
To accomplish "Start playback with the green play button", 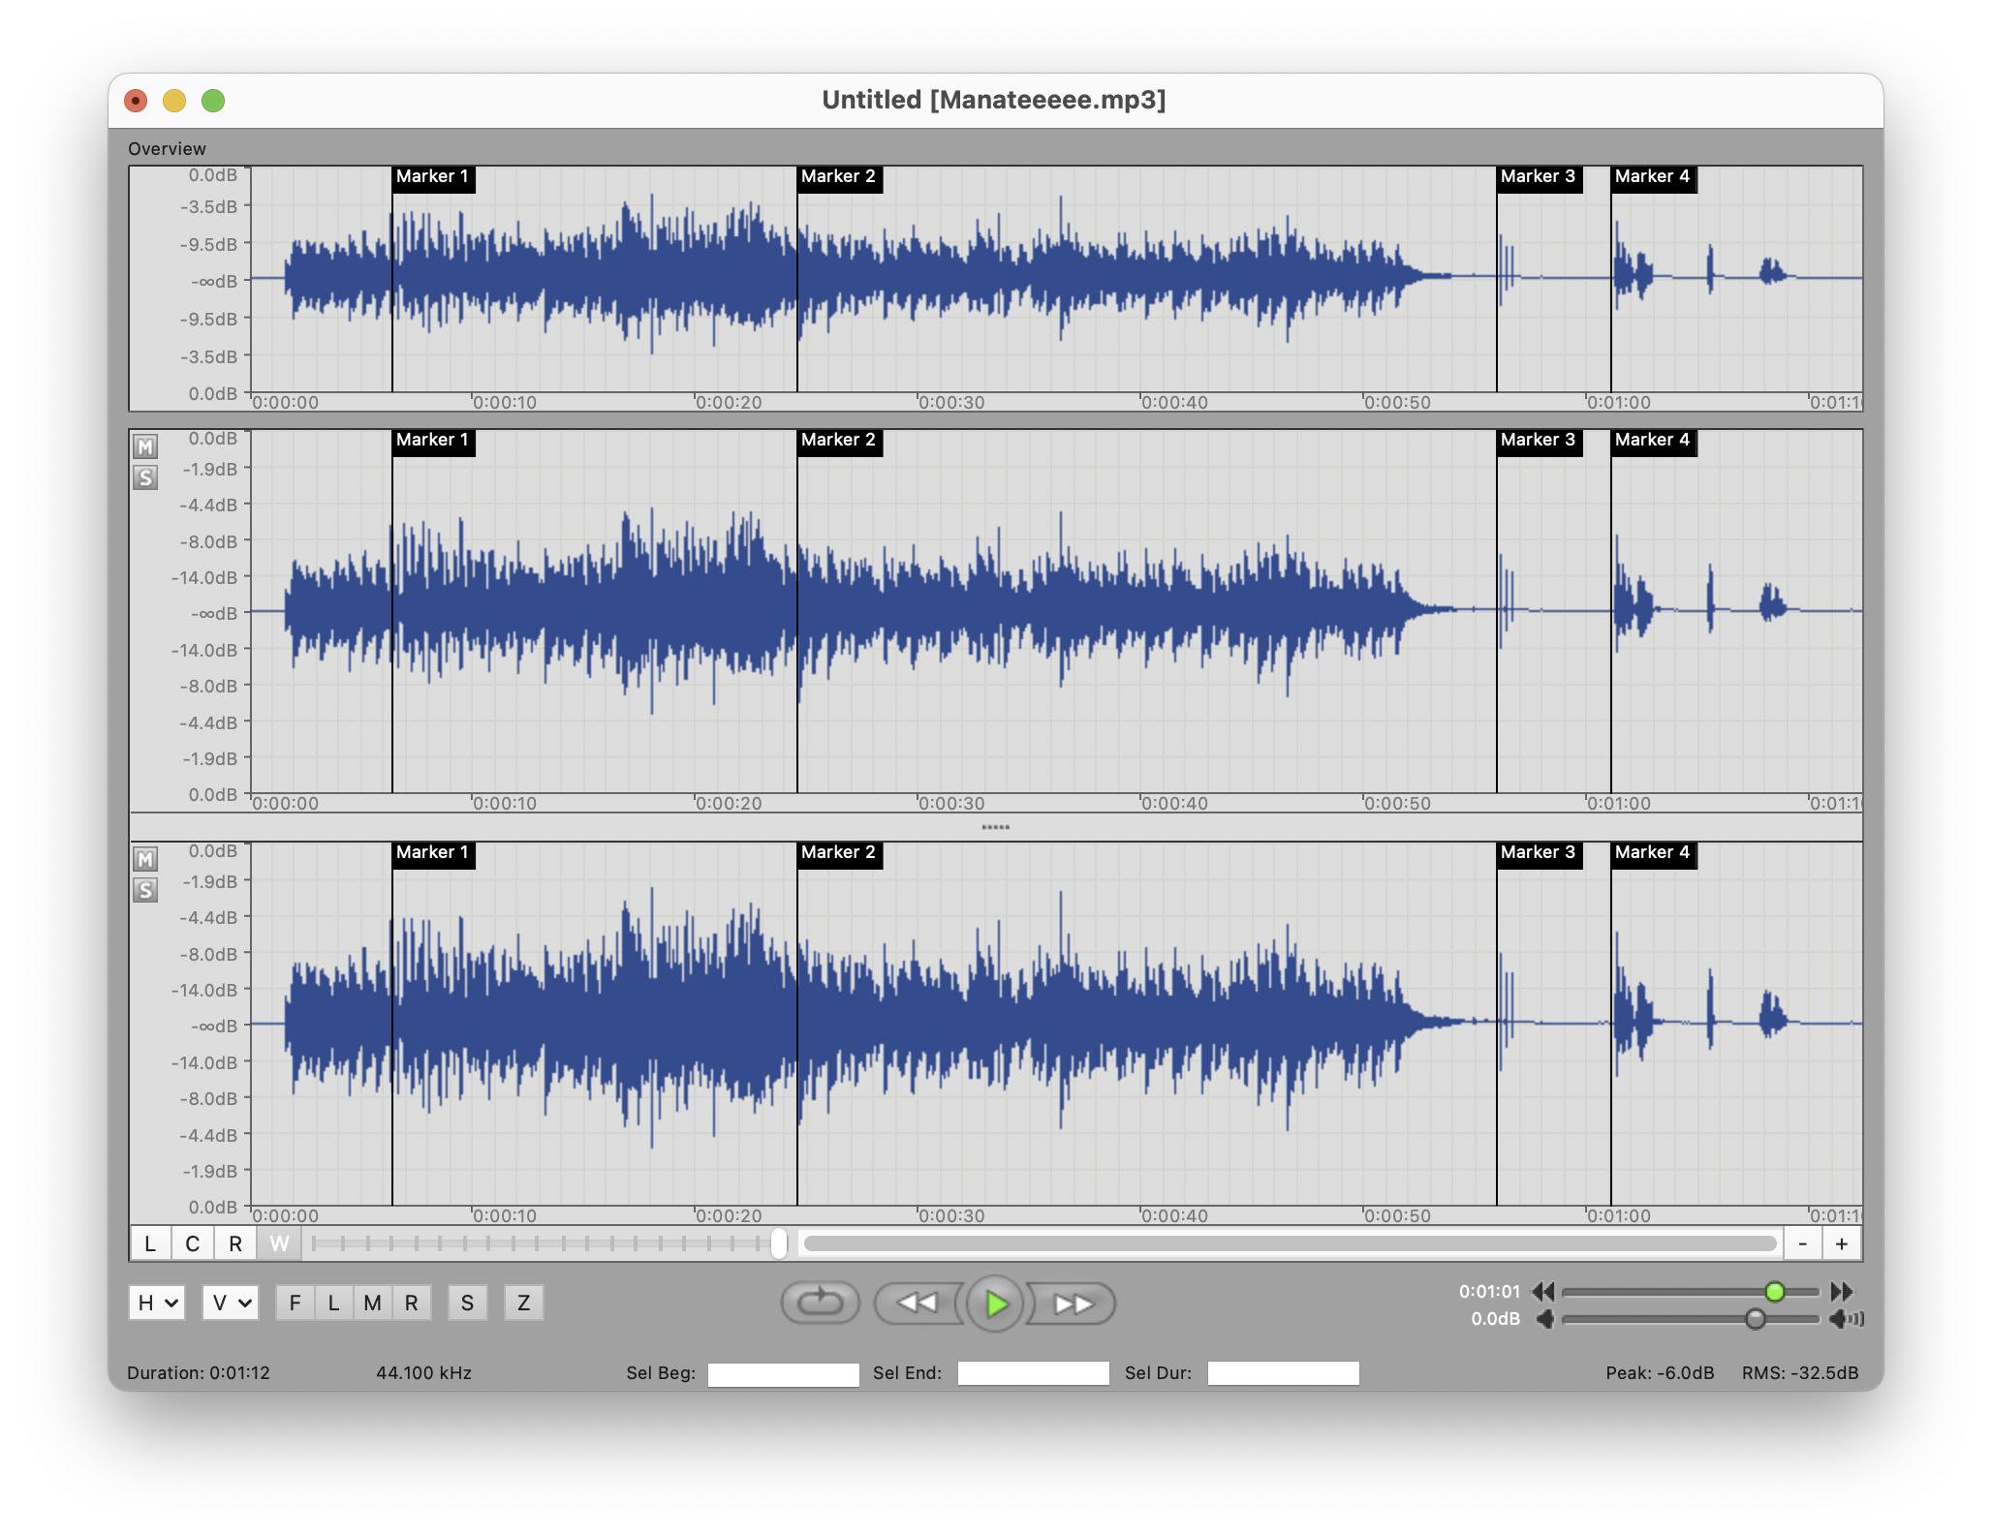I will coord(995,1304).
